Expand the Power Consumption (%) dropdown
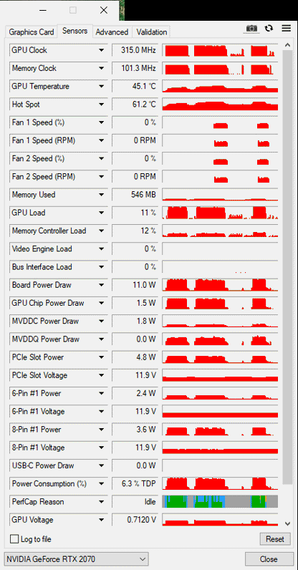The image size is (298, 570). point(101,484)
